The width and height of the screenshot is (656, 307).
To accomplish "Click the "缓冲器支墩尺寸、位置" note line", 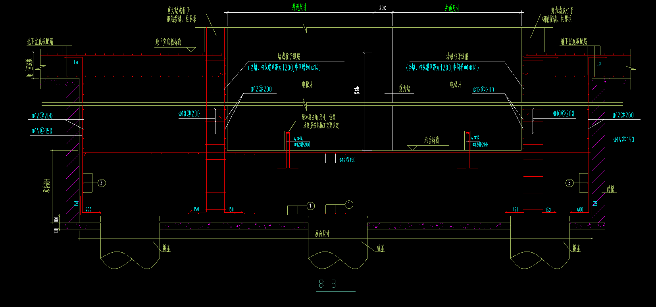I will [x=318, y=117].
